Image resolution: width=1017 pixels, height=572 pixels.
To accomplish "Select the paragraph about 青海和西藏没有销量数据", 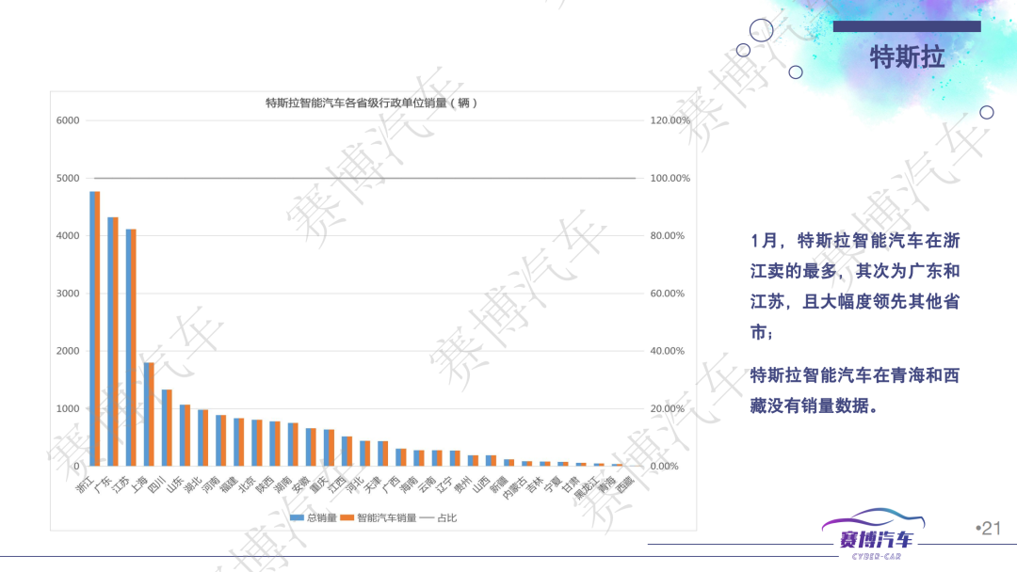I will click(x=855, y=390).
